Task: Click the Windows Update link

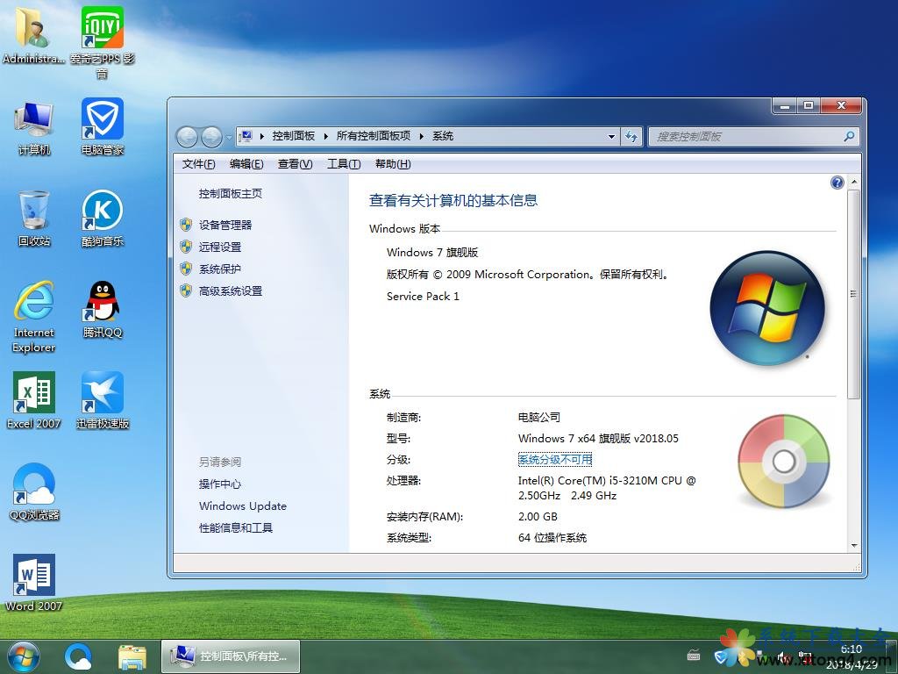Action: 242,506
